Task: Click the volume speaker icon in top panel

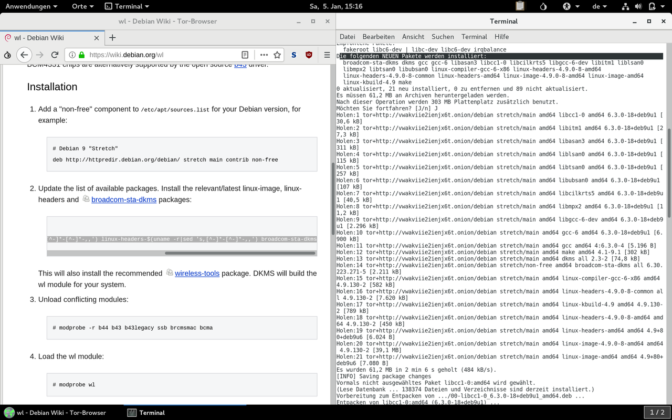Action: point(638,6)
